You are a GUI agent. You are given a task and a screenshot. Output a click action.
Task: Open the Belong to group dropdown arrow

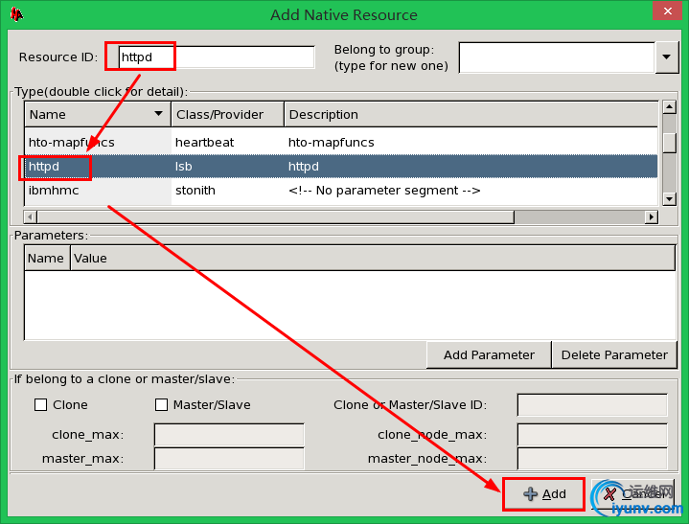tap(667, 57)
